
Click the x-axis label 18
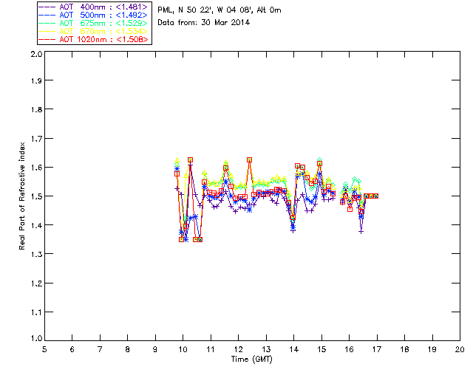(x=404, y=349)
